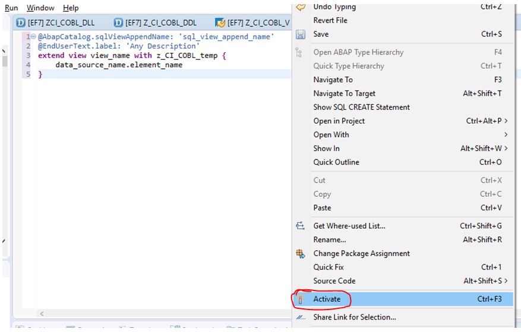Click the Activate matchstick icon
The width and height of the screenshot is (521, 332).
pos(300,299)
